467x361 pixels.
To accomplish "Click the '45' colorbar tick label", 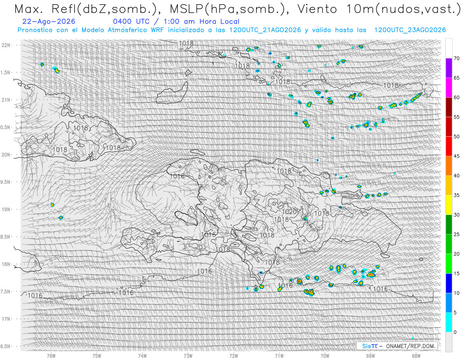I will click(x=456, y=156).
